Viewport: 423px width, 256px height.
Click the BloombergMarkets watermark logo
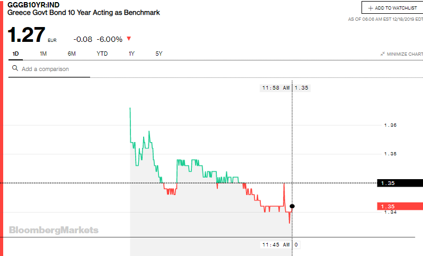click(54, 230)
